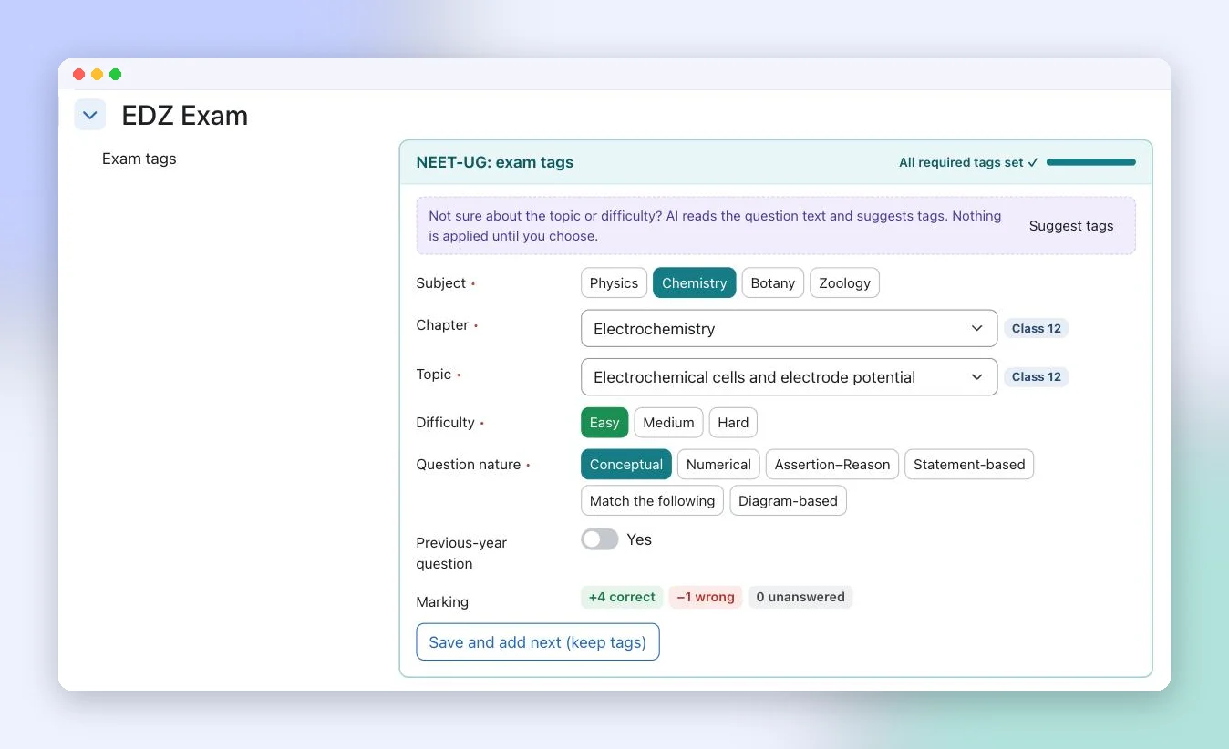The image size is (1229, 749).
Task: Set difficulty to Medium
Action: [x=668, y=422]
